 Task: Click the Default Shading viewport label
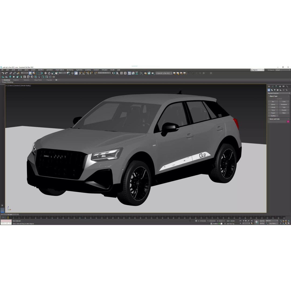(26, 86)
